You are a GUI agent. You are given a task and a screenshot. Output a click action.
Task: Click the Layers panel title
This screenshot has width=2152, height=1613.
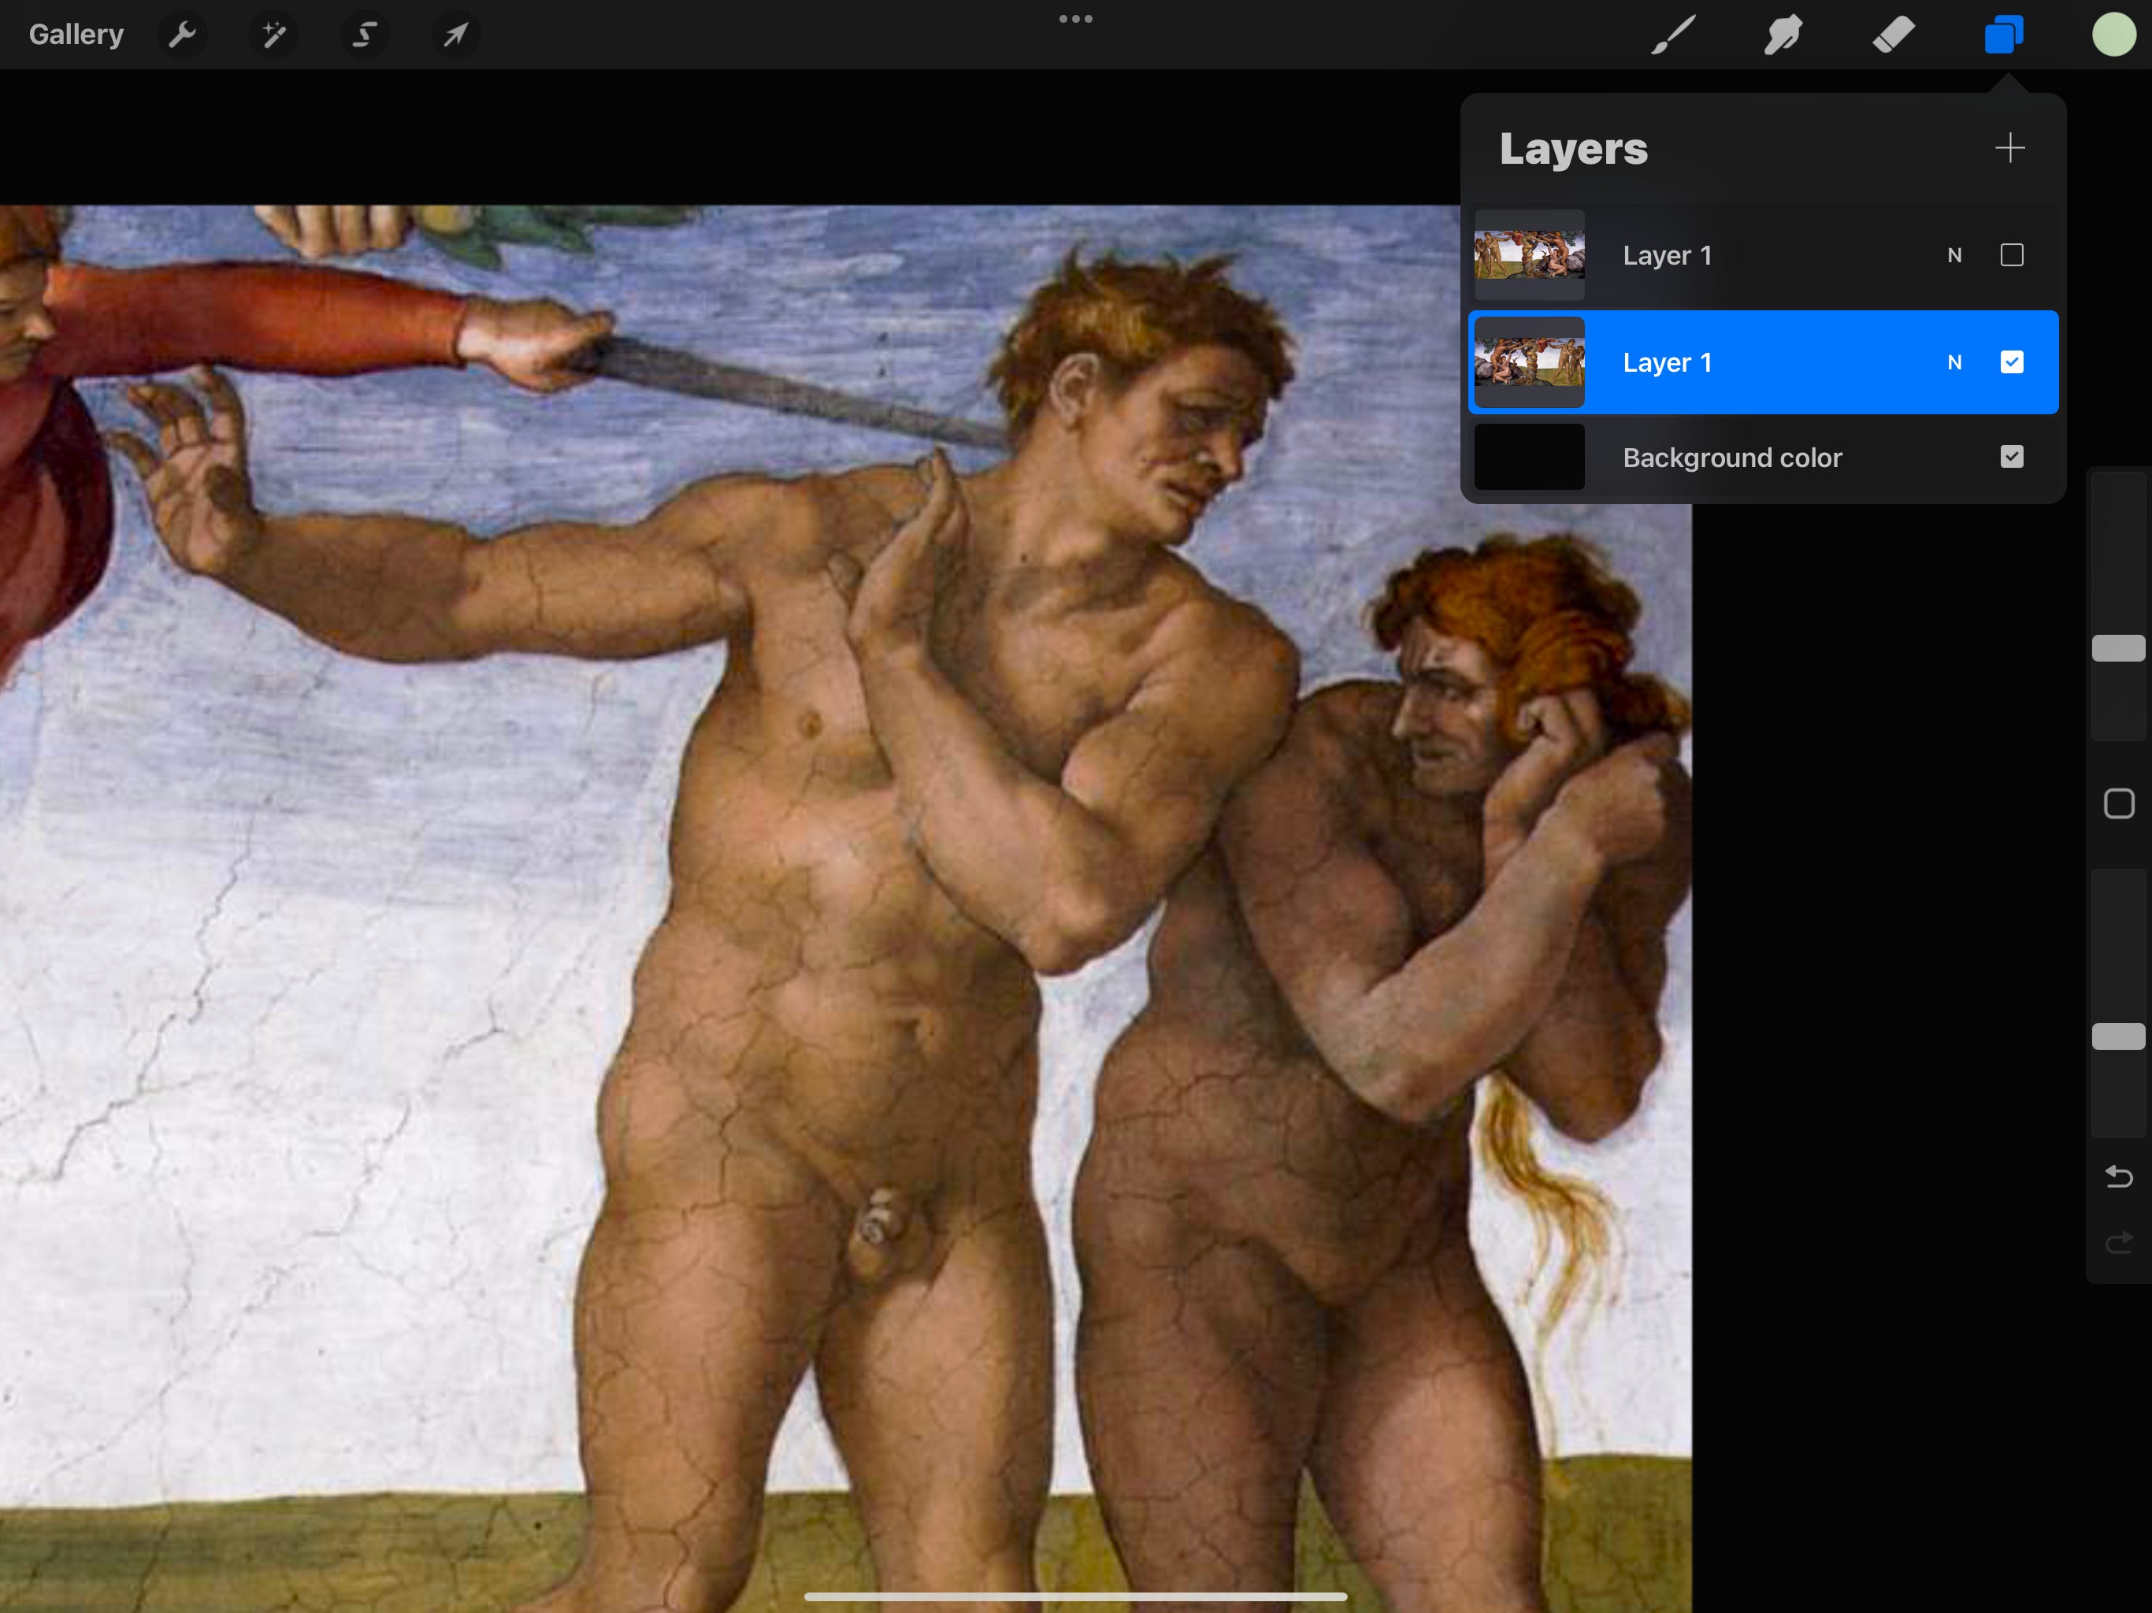point(1573,149)
